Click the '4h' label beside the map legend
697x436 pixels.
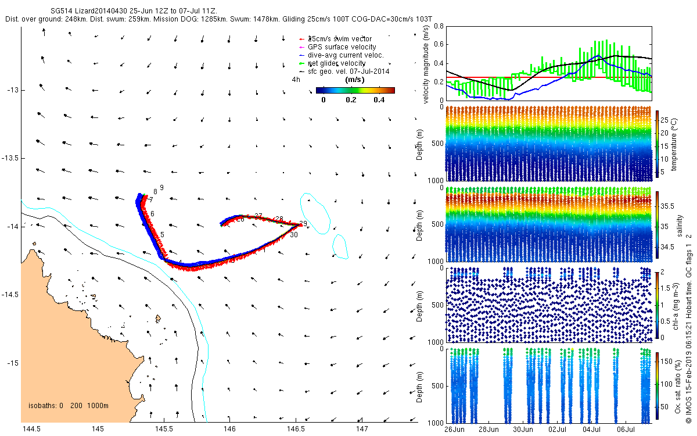click(296, 80)
